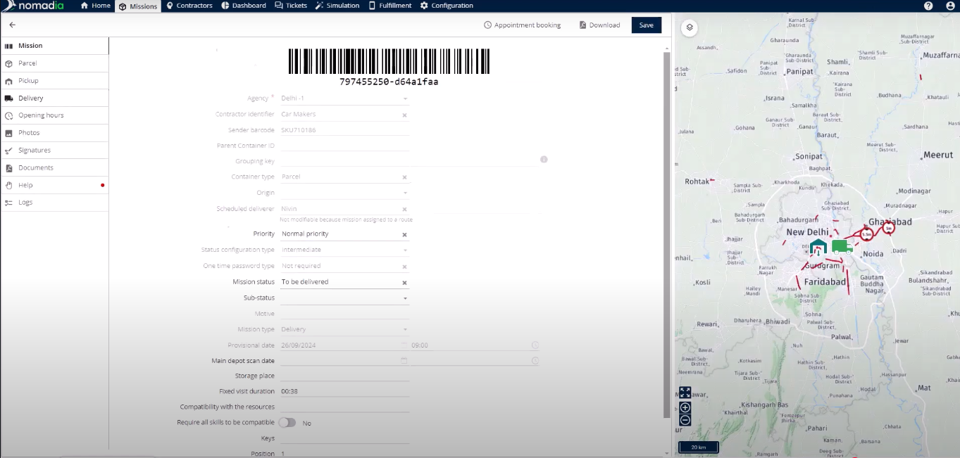
Task: Clear the Normal priority value
Action: [404, 234]
